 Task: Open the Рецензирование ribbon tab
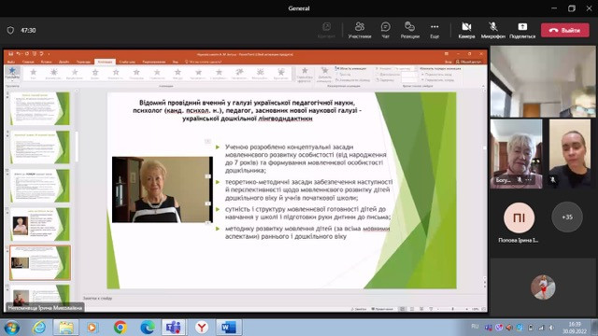(x=154, y=62)
